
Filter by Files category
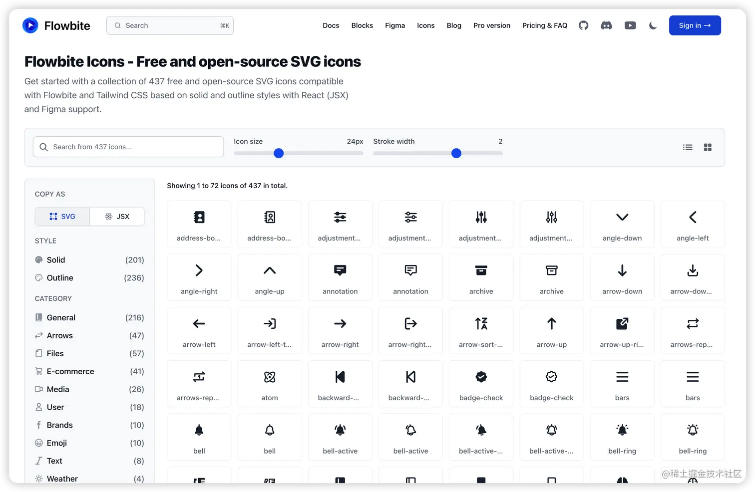(89, 354)
